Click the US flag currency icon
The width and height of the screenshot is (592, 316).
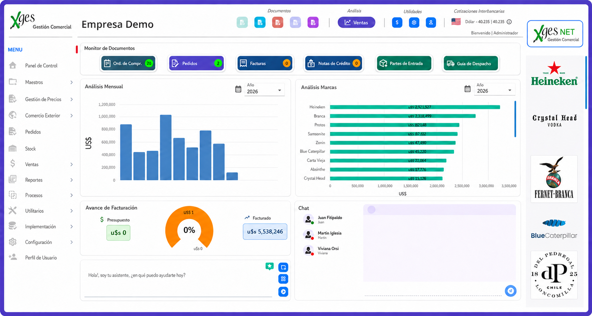(456, 21)
